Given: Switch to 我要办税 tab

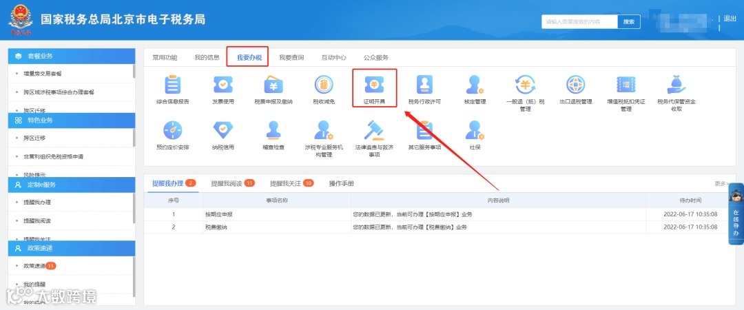Looking at the screenshot, I should (x=249, y=58).
